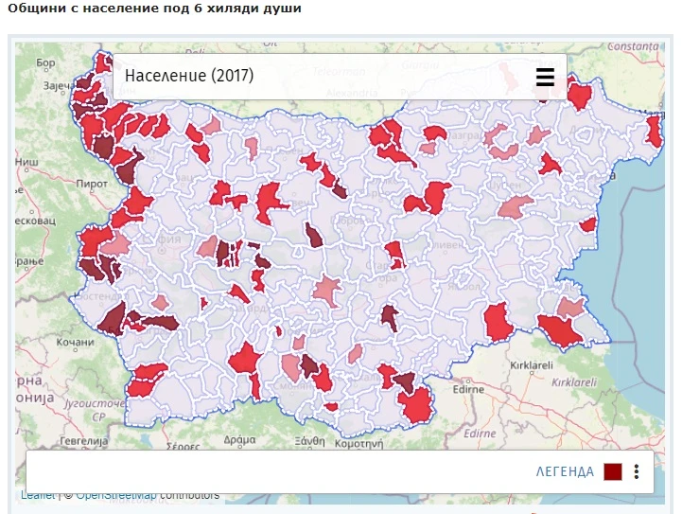
Task: Click the Бор town label
Action: tap(45, 62)
